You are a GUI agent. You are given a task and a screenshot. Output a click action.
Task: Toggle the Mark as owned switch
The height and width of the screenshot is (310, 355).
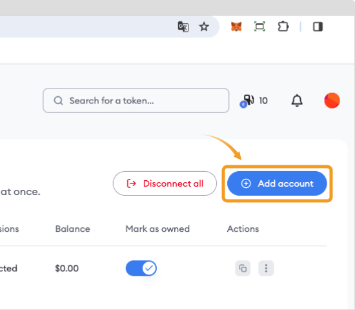pos(141,268)
